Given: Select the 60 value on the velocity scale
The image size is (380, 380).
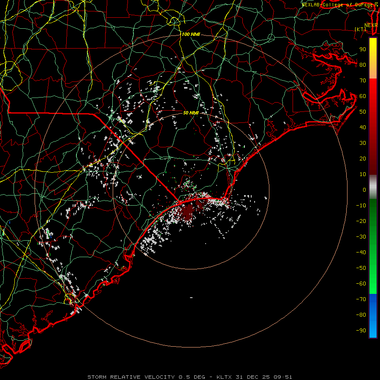Looking at the screenshot, I should point(363,96).
